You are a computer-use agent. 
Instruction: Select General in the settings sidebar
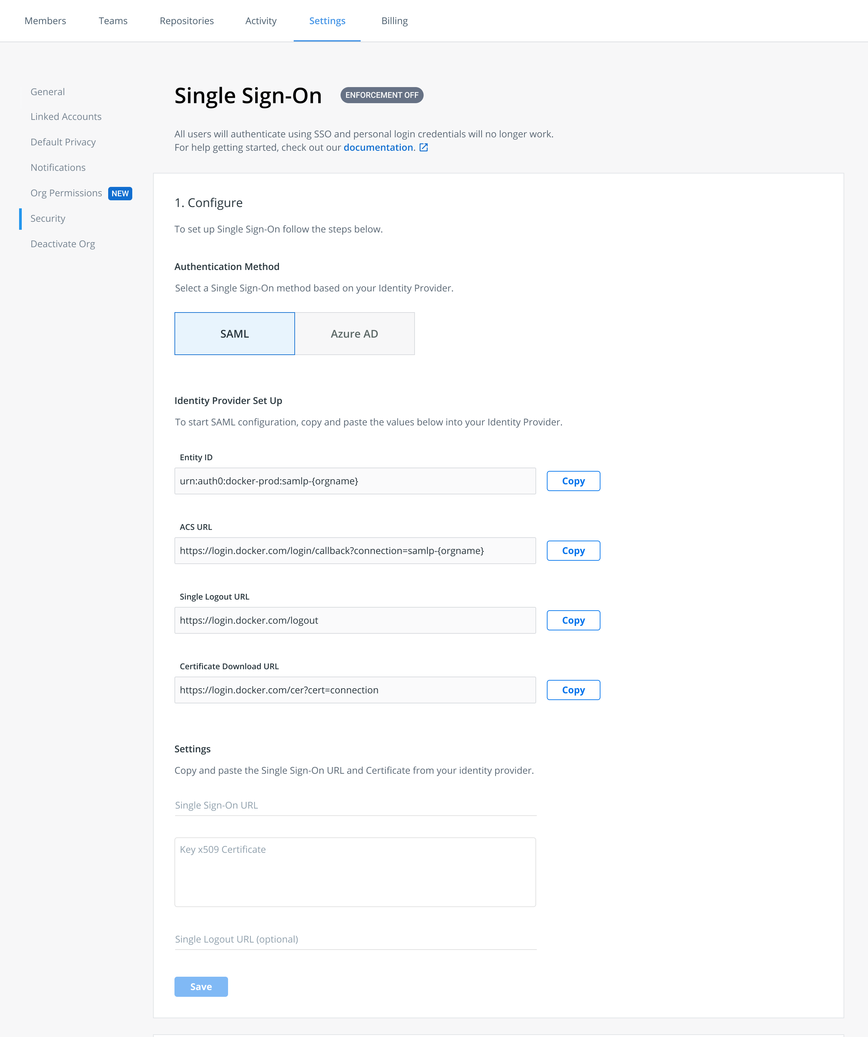pyautogui.click(x=48, y=92)
